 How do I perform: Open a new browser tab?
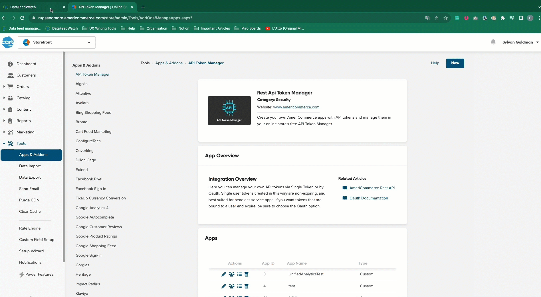coord(143,7)
